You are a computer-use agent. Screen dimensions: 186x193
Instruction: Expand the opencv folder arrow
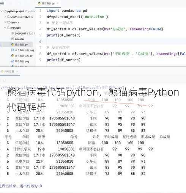5,22
